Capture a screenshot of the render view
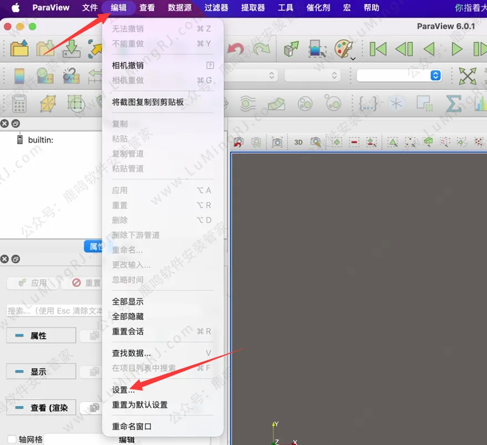This screenshot has height=445, width=487. (x=277, y=142)
